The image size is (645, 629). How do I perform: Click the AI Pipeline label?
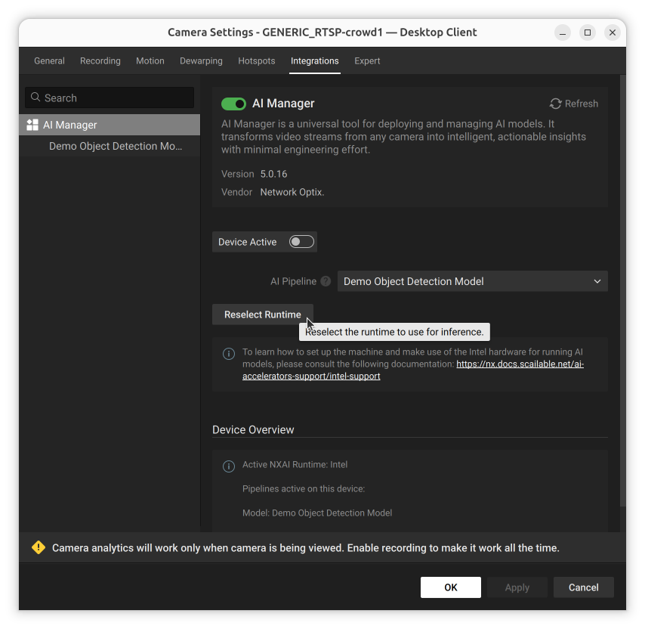[293, 281]
